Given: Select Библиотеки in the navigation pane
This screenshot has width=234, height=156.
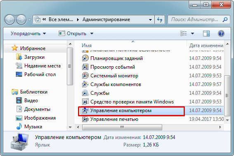Looking at the screenshot, I should point(34,92).
